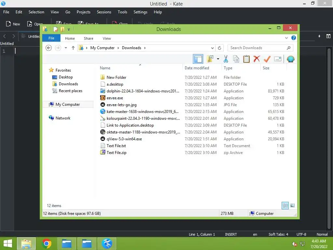Screen dimensions: 333x250
Task: Select the Text File.txt row
Action: pyautogui.click(x=192, y=146)
